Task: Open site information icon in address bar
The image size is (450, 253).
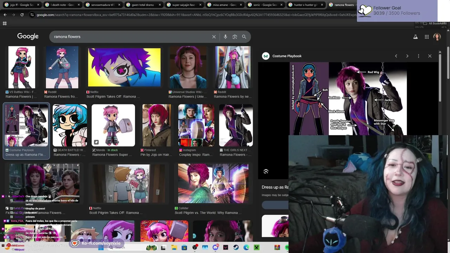Action: [x=32, y=15]
